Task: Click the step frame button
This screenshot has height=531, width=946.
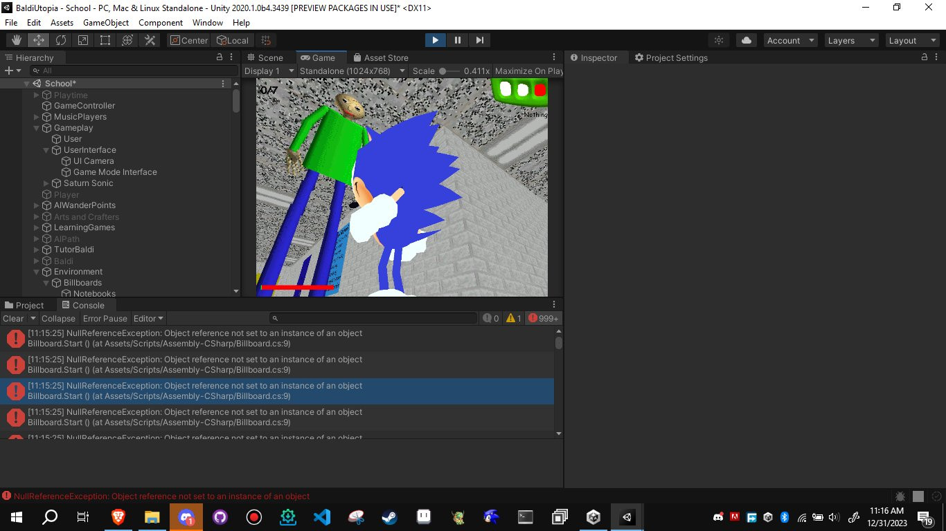Action: coord(479,40)
